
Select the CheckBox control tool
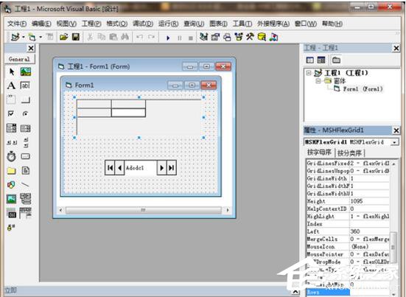pyautogui.click(x=11, y=113)
